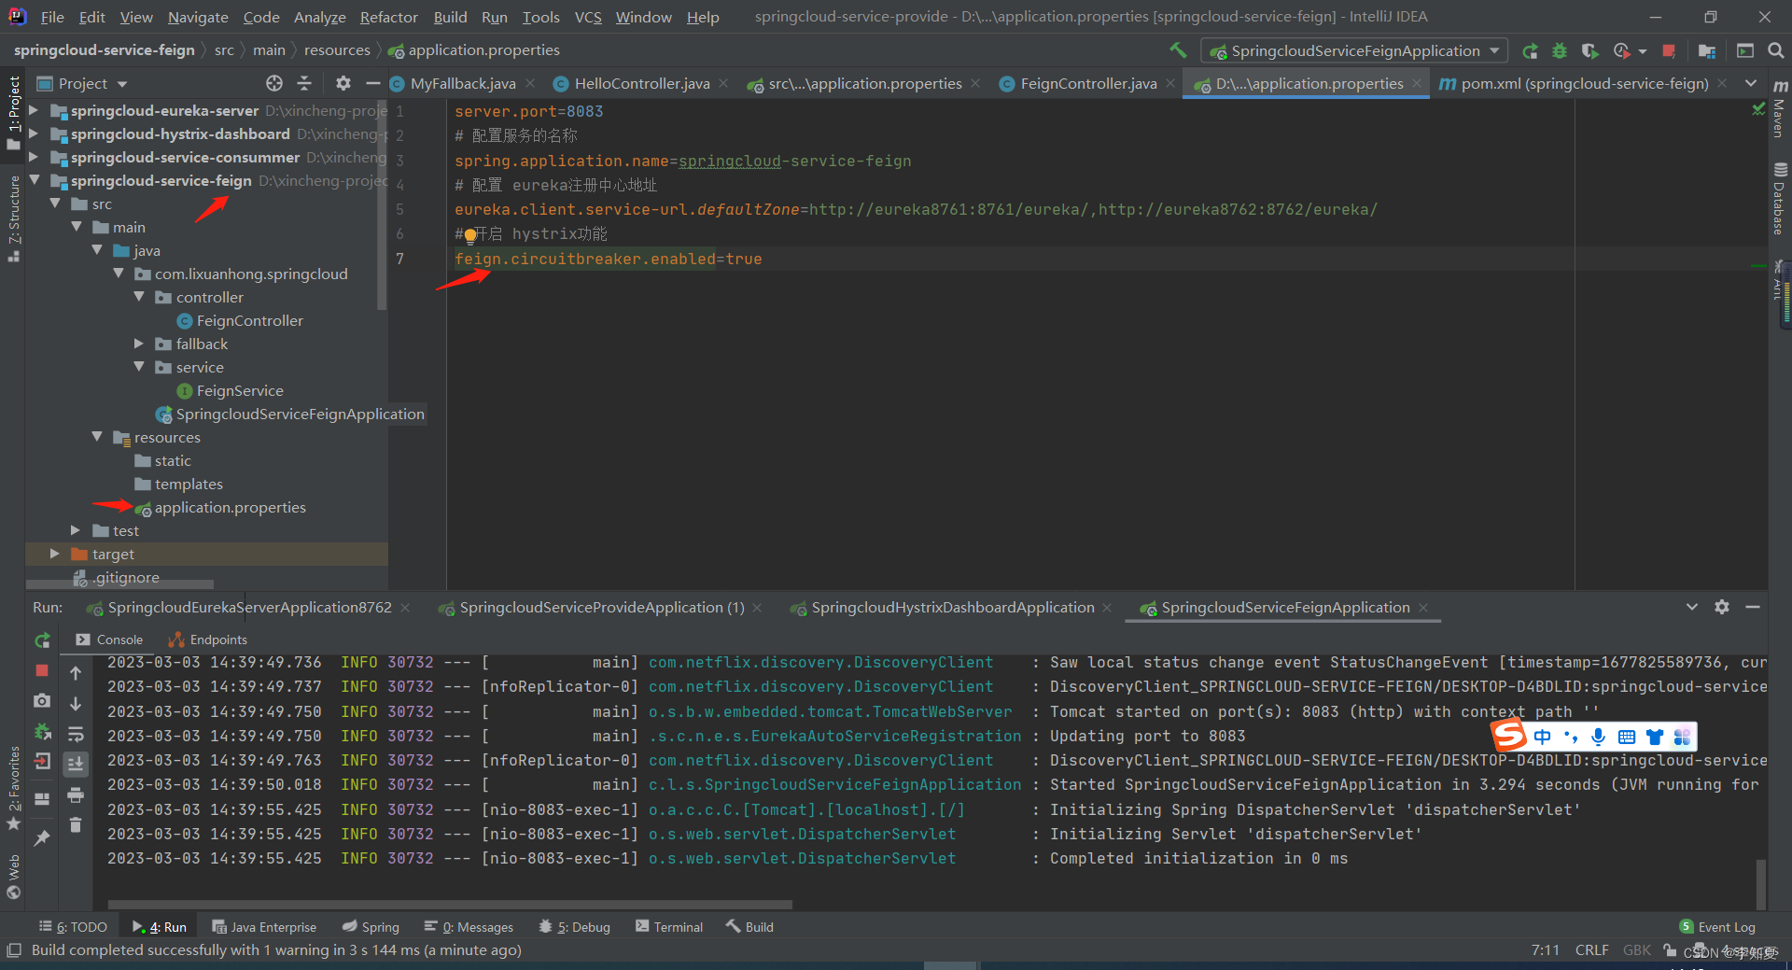Collapse all in the Project panel
The height and width of the screenshot is (970, 1792).
304,83
